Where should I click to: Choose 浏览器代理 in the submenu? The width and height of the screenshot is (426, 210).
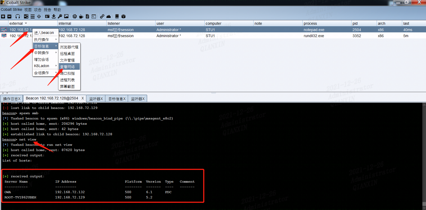point(69,47)
